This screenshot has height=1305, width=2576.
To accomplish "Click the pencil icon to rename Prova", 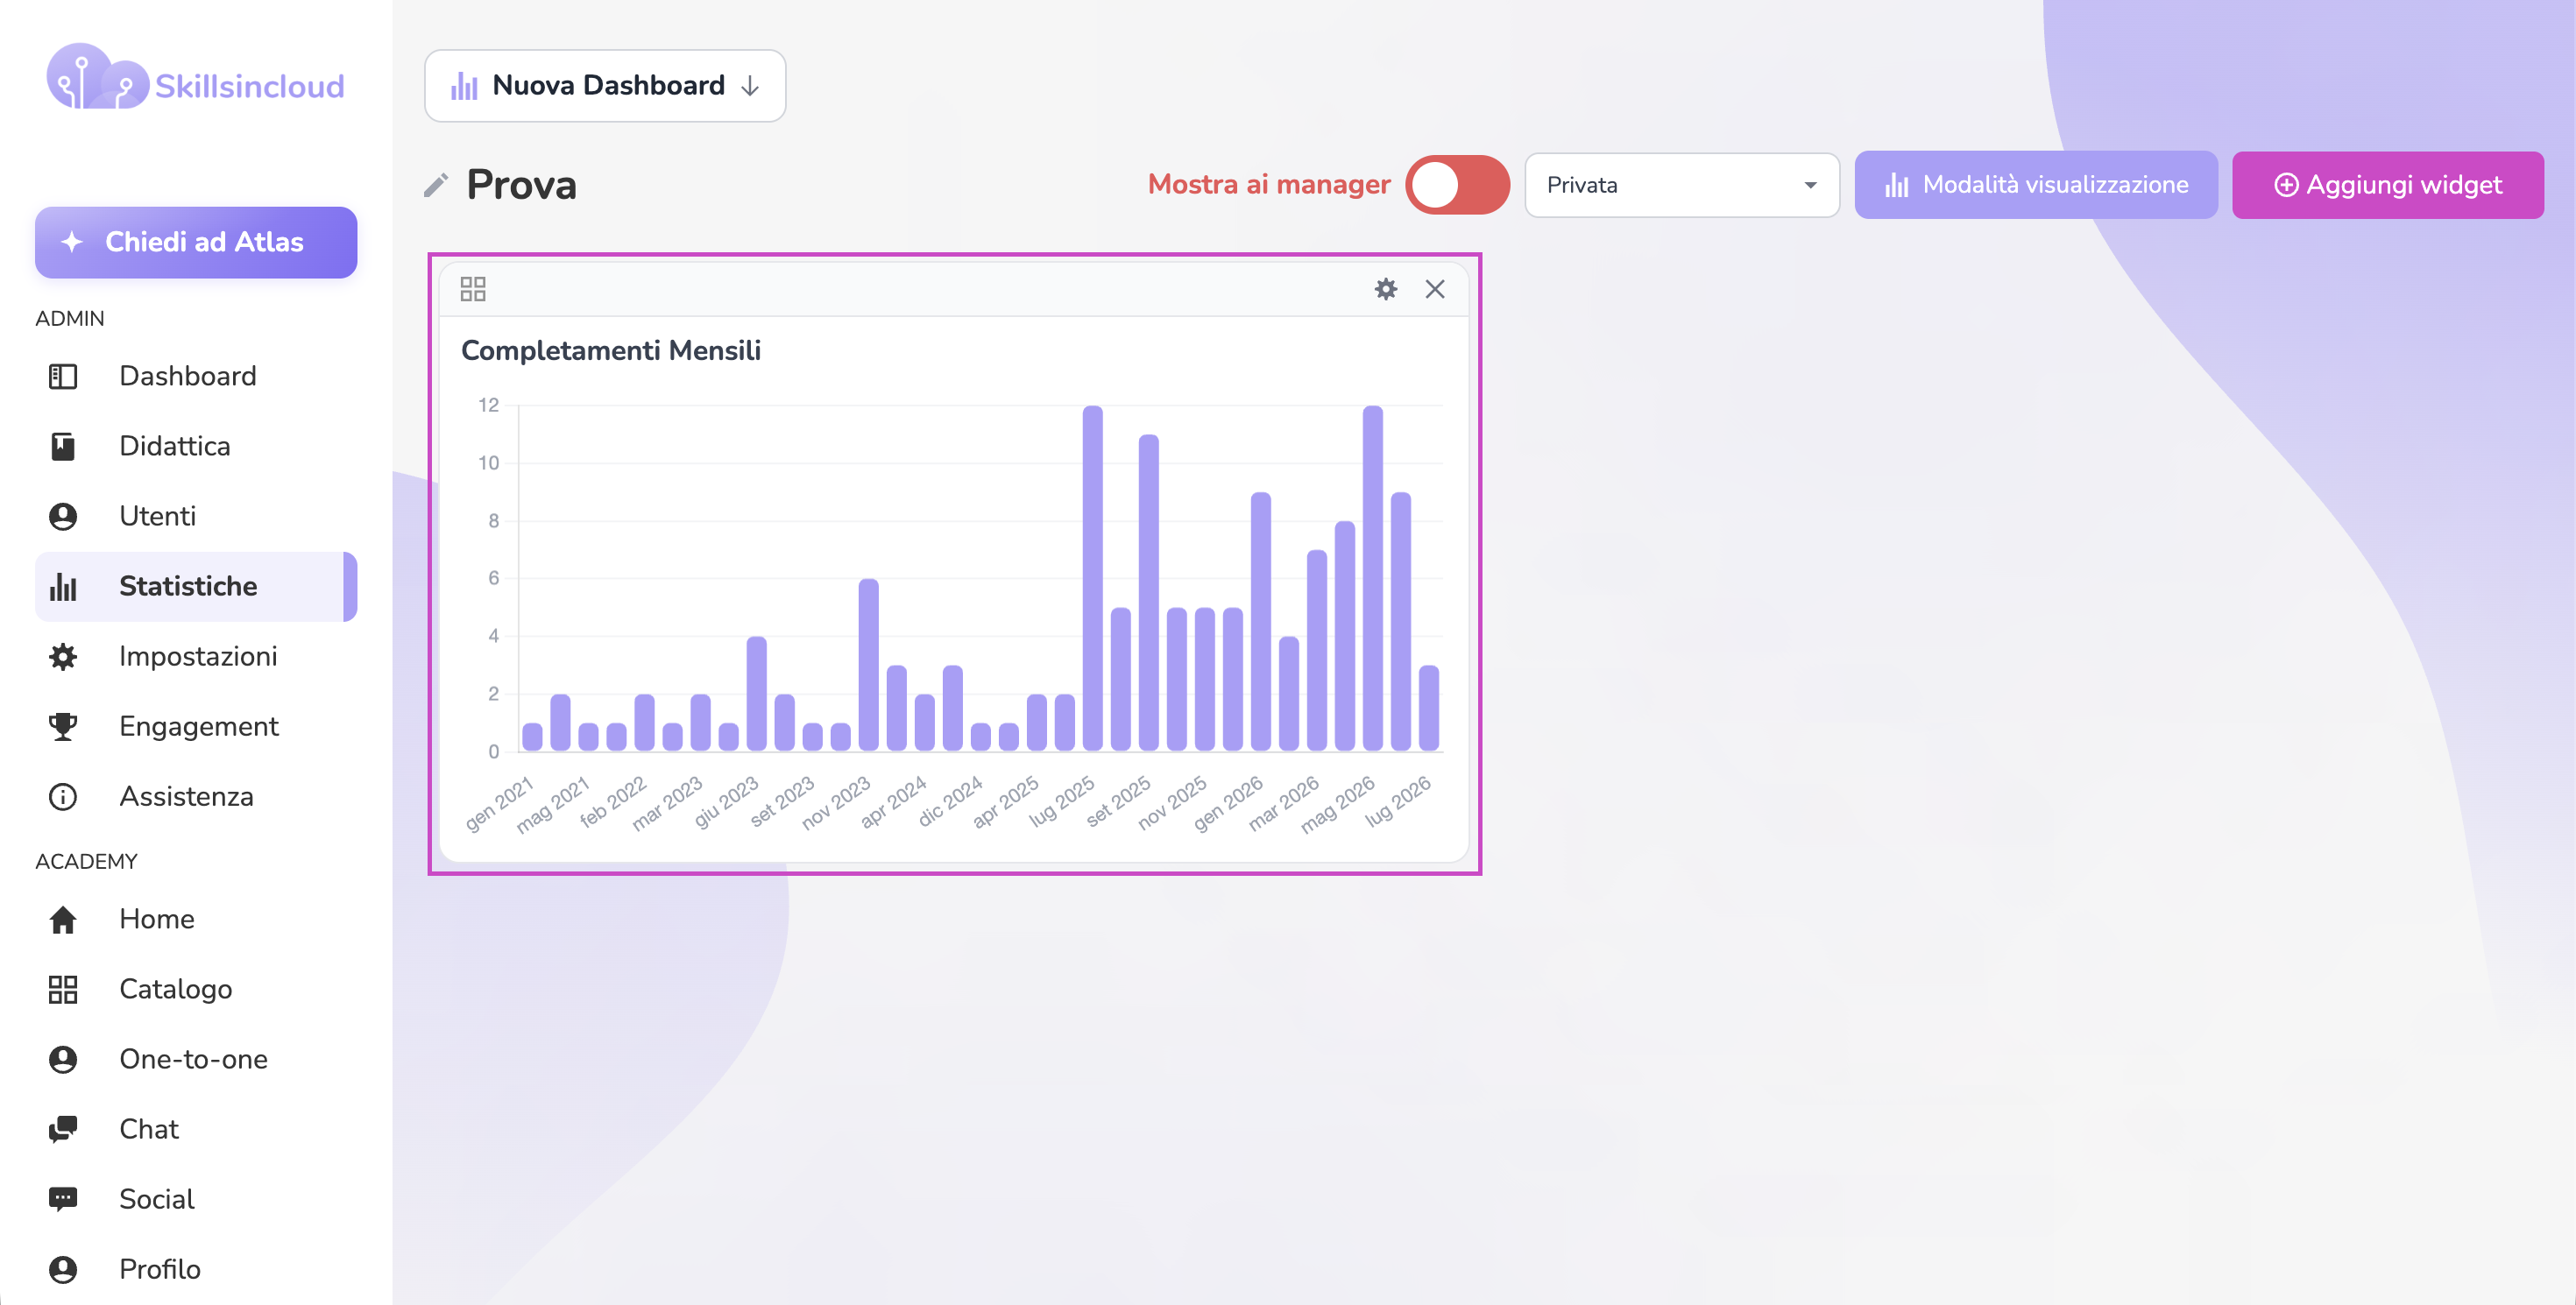I will [x=435, y=186].
